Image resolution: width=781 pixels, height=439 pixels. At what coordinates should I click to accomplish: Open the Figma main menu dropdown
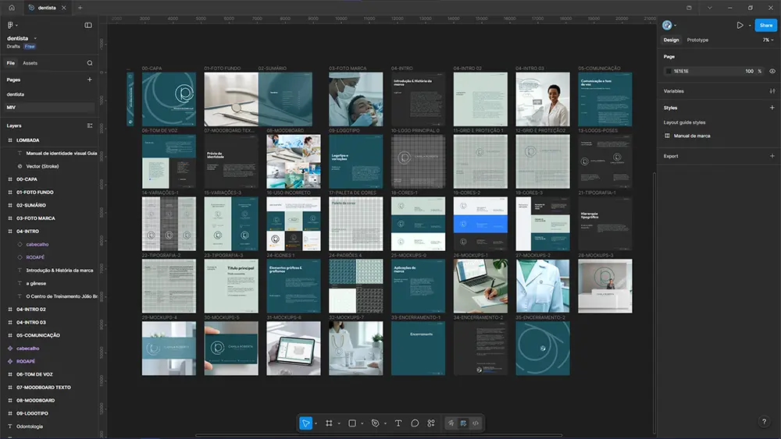click(x=12, y=25)
